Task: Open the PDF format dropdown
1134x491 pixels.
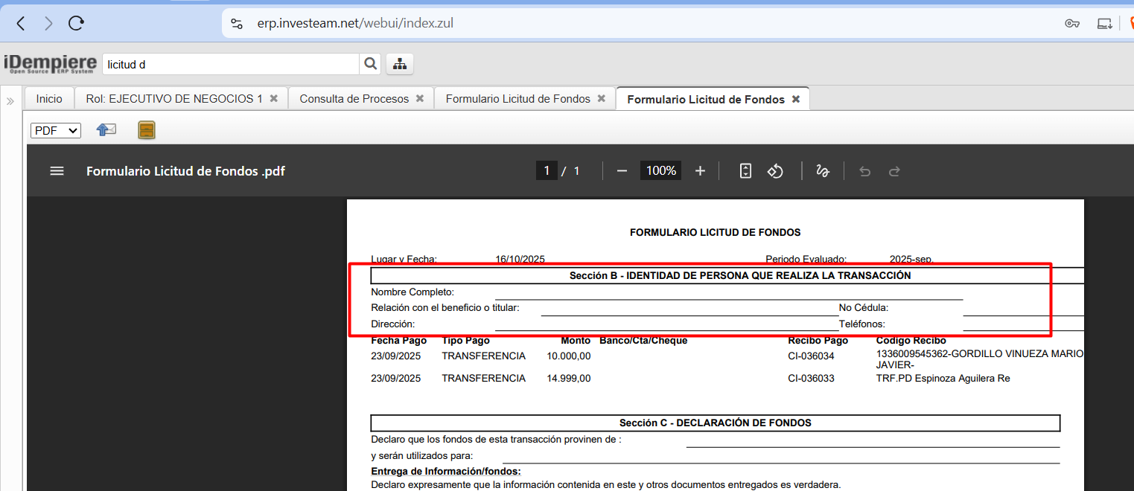Action: click(56, 130)
